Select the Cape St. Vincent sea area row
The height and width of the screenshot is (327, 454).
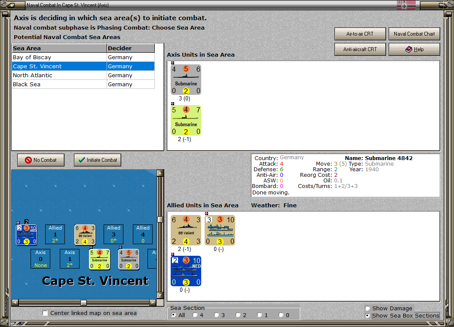(83, 66)
